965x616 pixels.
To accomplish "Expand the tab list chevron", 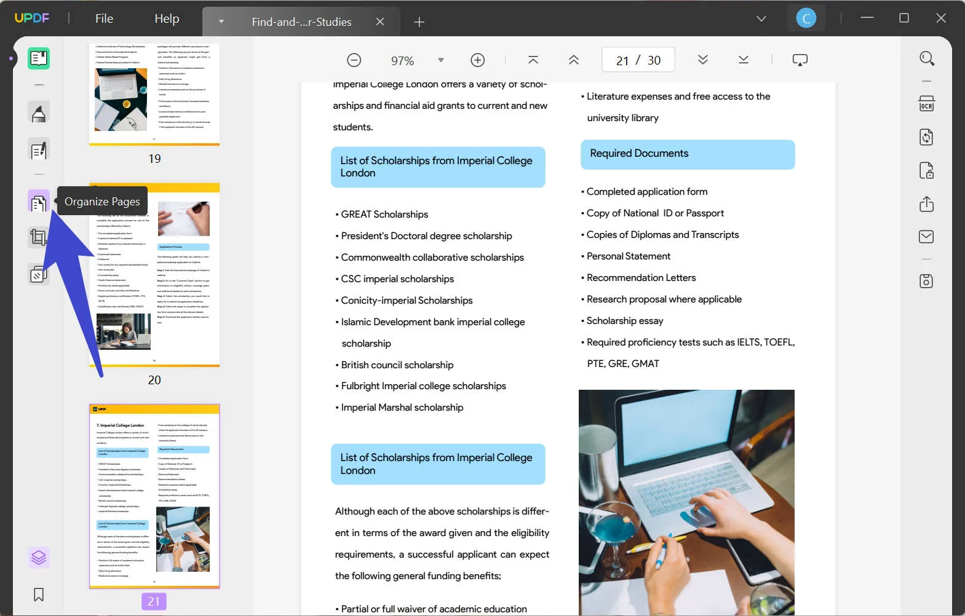I will 761,18.
